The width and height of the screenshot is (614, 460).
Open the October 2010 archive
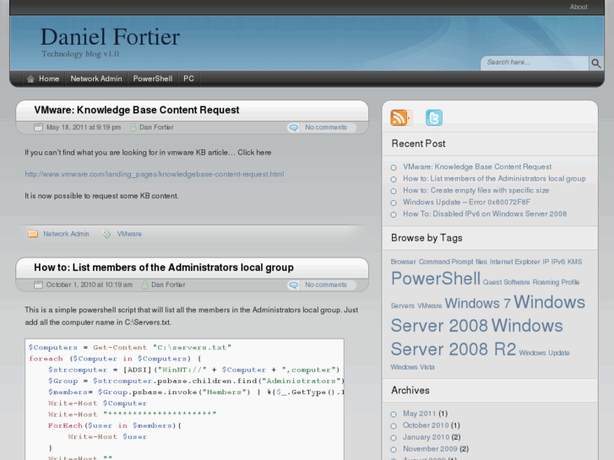[x=426, y=425]
